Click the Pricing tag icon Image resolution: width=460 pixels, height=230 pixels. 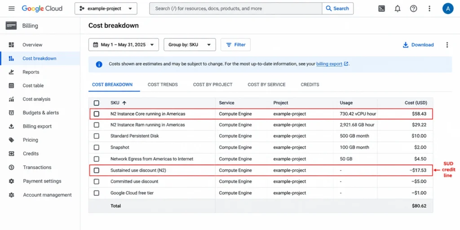coord(11,140)
